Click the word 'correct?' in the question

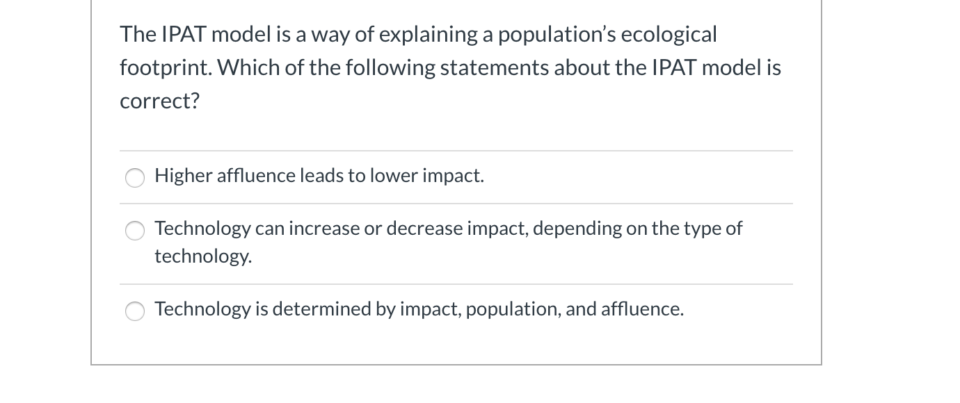coord(159,100)
